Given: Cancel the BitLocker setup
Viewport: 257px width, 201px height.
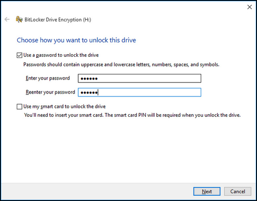Looking at the screenshot, I should click(x=238, y=191).
